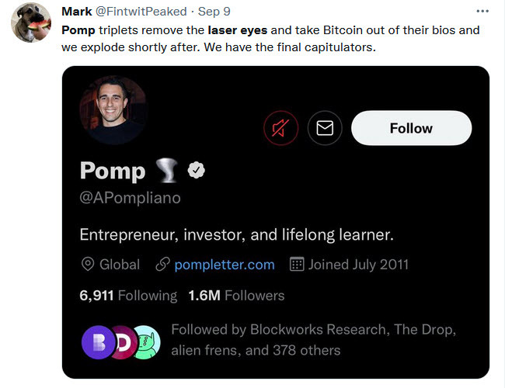
Task: Click the purple Blockworks 'B' follower avatar
Action: click(96, 340)
